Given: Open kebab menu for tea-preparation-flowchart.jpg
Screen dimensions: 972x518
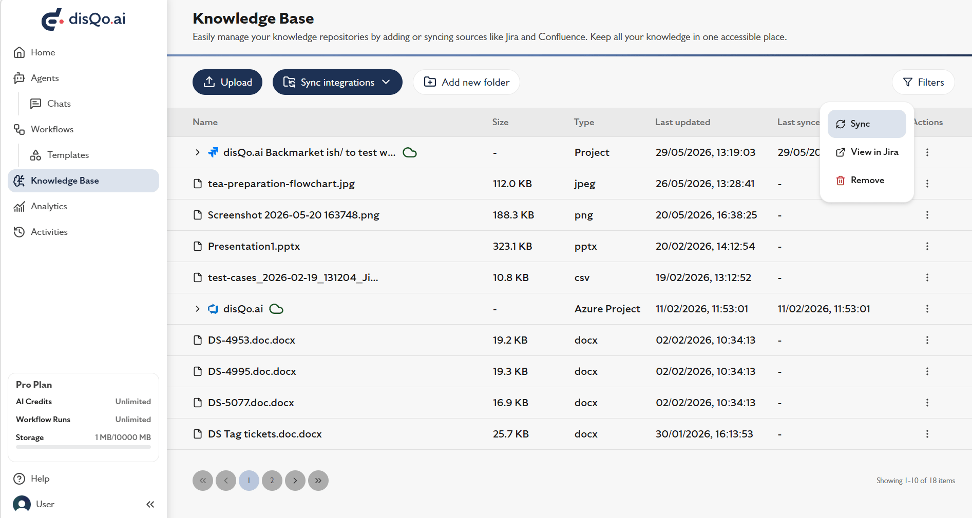Looking at the screenshot, I should click(x=927, y=184).
